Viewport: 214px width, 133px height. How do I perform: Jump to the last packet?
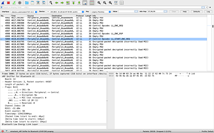tap(79, 3)
